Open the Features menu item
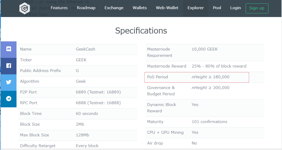The height and width of the screenshot is (150, 282). coord(59,8)
